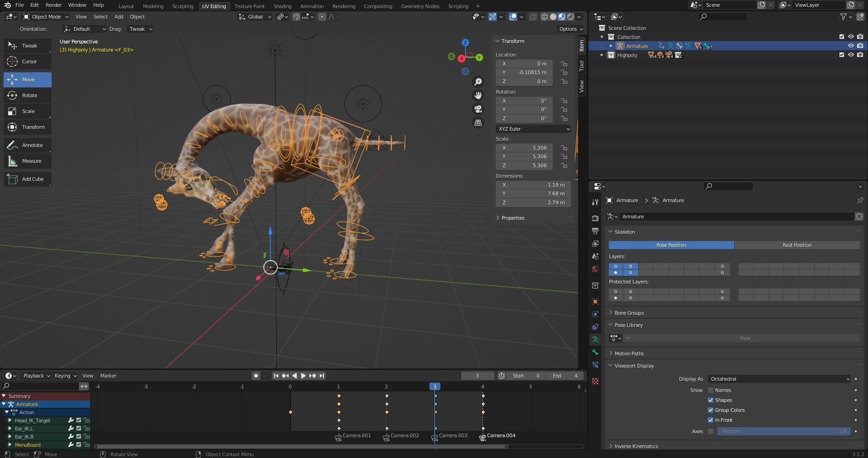
Task: Open the Scene properties tab icon
Action: coord(595,256)
